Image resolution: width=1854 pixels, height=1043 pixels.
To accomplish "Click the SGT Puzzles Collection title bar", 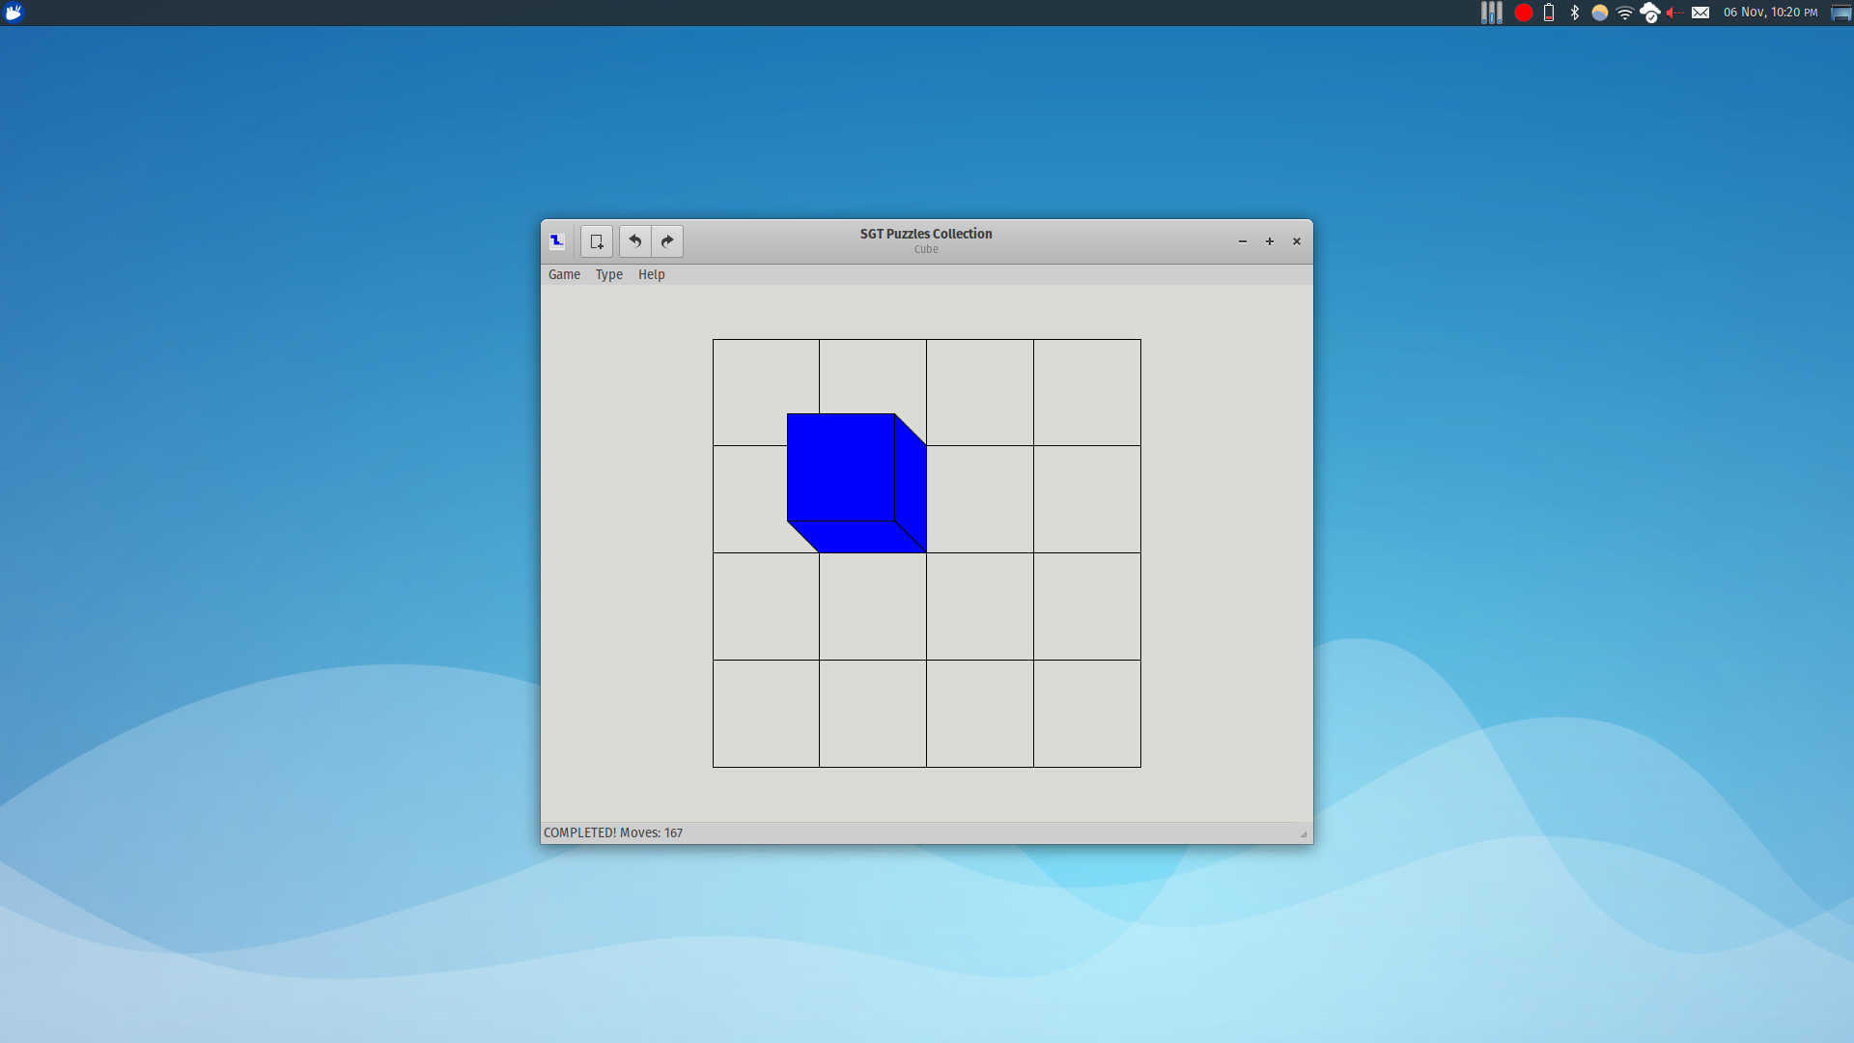I will [x=924, y=234].
